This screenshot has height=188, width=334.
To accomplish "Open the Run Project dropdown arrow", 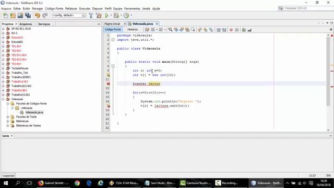I will (x=111, y=15).
